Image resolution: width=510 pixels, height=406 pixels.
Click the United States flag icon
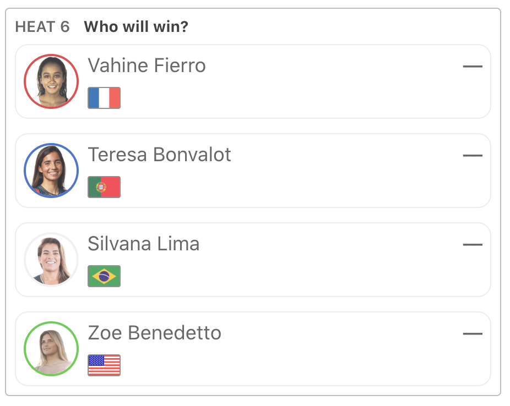[x=104, y=365]
